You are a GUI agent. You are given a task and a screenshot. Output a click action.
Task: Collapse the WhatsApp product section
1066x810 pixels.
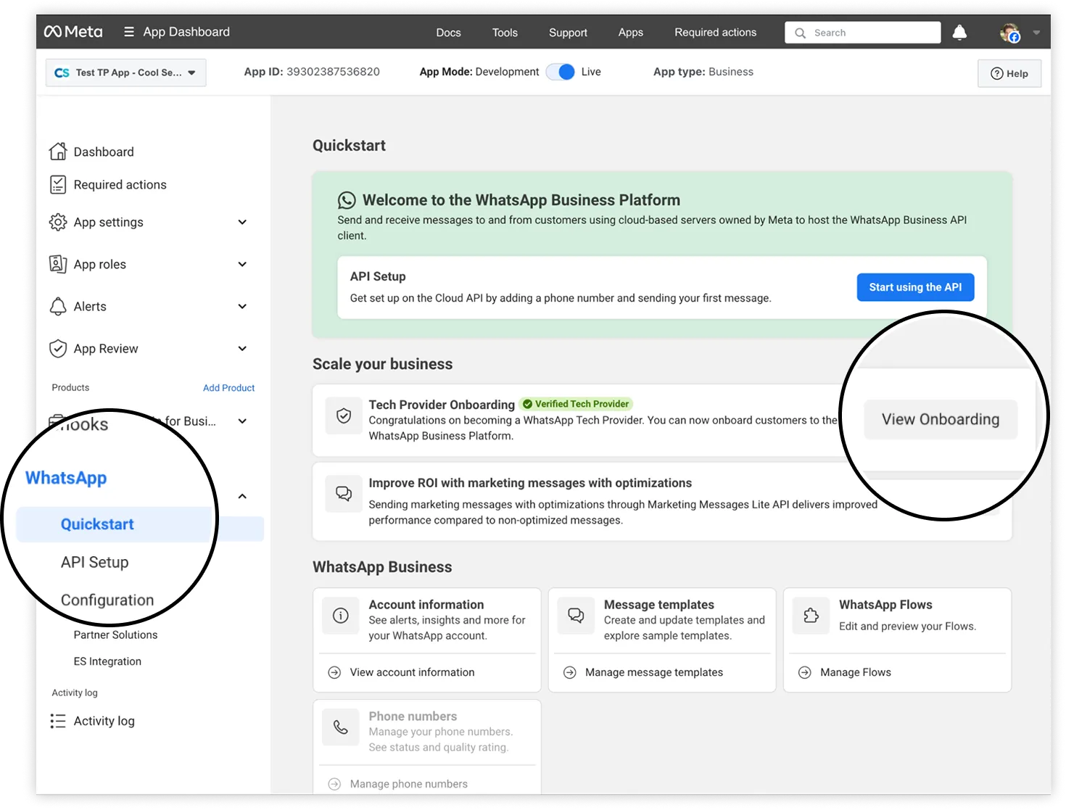[x=242, y=497]
